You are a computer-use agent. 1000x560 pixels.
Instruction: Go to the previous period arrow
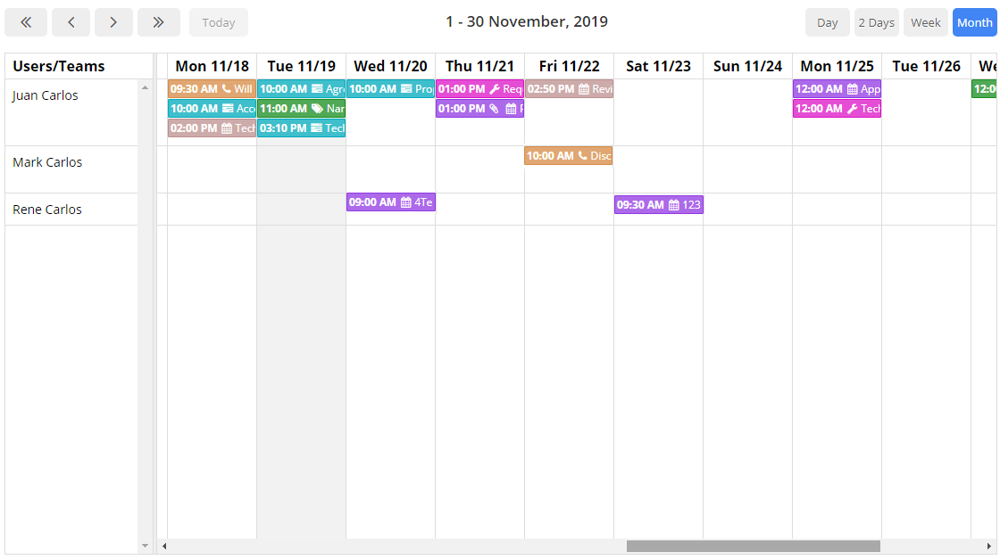pos(71,22)
